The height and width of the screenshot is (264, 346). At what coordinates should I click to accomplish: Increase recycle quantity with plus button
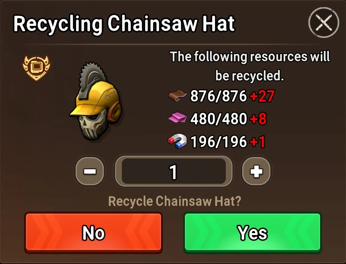coord(256,171)
